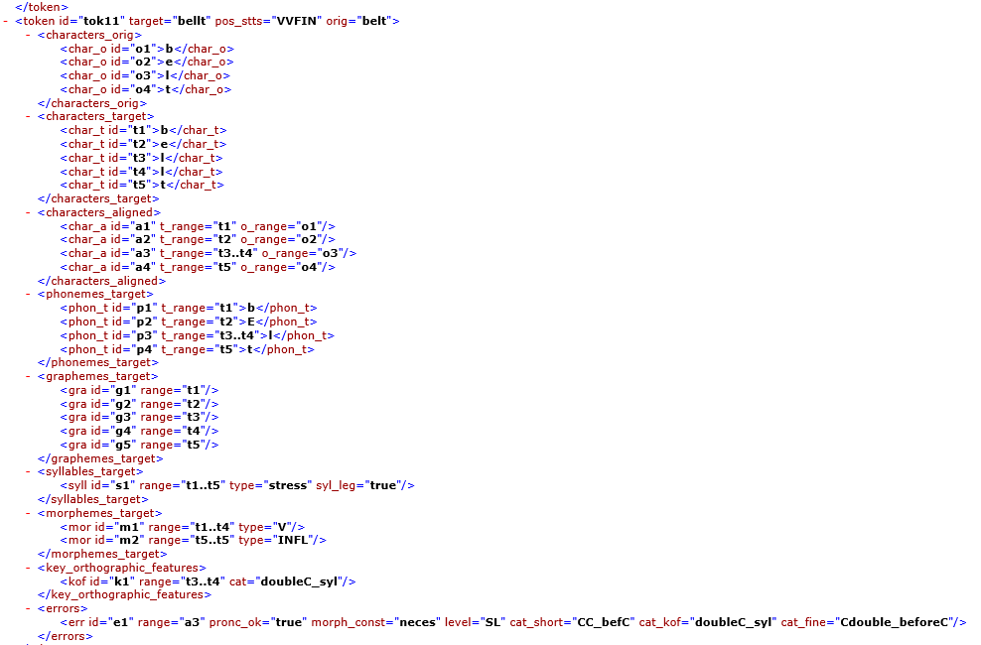Click the kof element with id k1

point(208,581)
